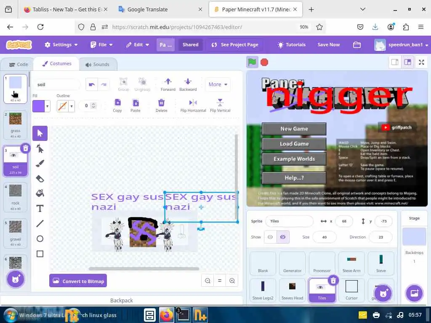Reset paint canvas zoom
431x323 pixels.
pos(220,281)
